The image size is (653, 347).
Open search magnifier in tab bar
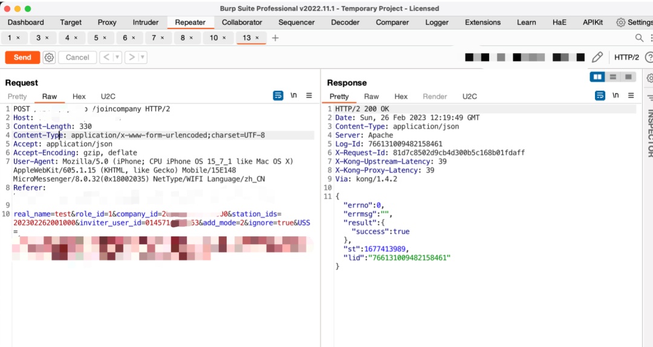pos(639,38)
